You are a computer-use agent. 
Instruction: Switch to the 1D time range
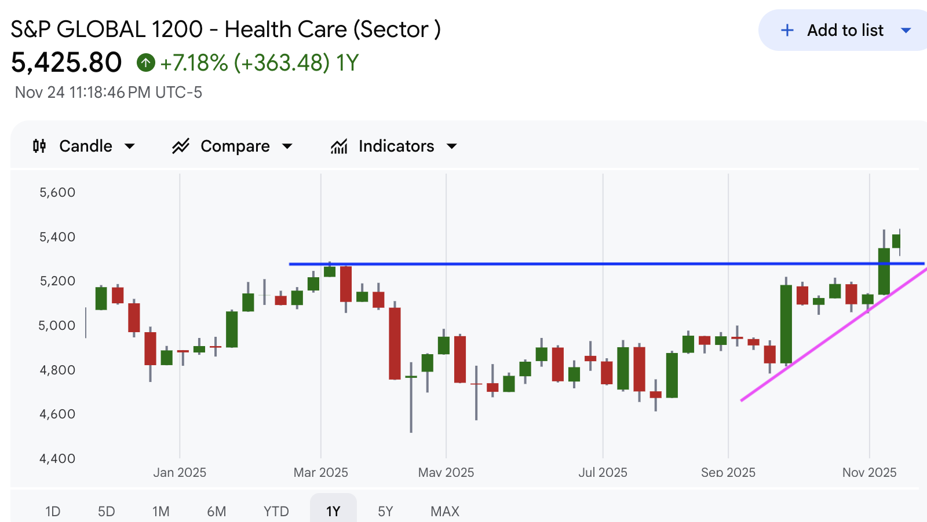pyautogui.click(x=53, y=511)
